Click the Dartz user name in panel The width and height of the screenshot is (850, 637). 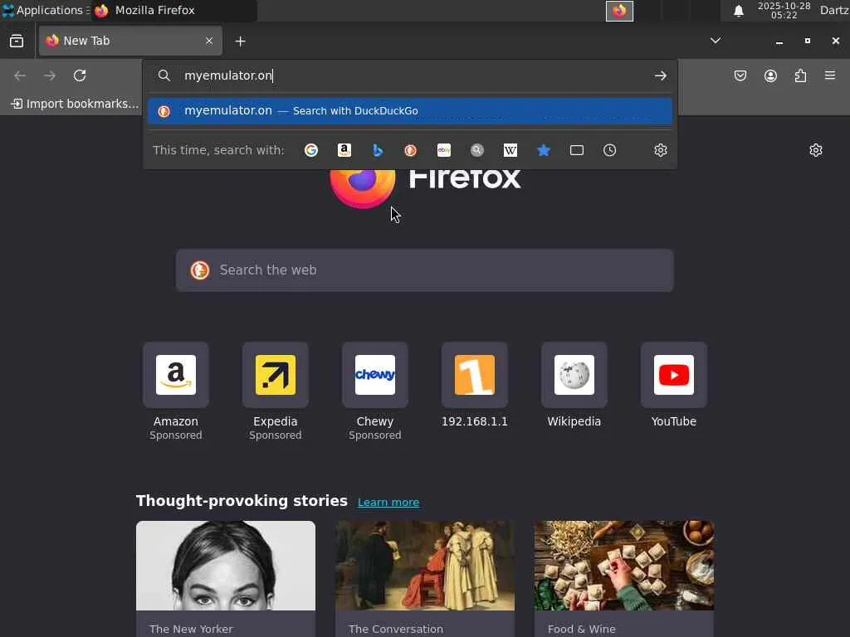834,10
